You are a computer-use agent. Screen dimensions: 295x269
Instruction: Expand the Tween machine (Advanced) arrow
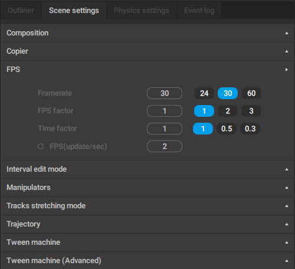pyautogui.click(x=287, y=261)
